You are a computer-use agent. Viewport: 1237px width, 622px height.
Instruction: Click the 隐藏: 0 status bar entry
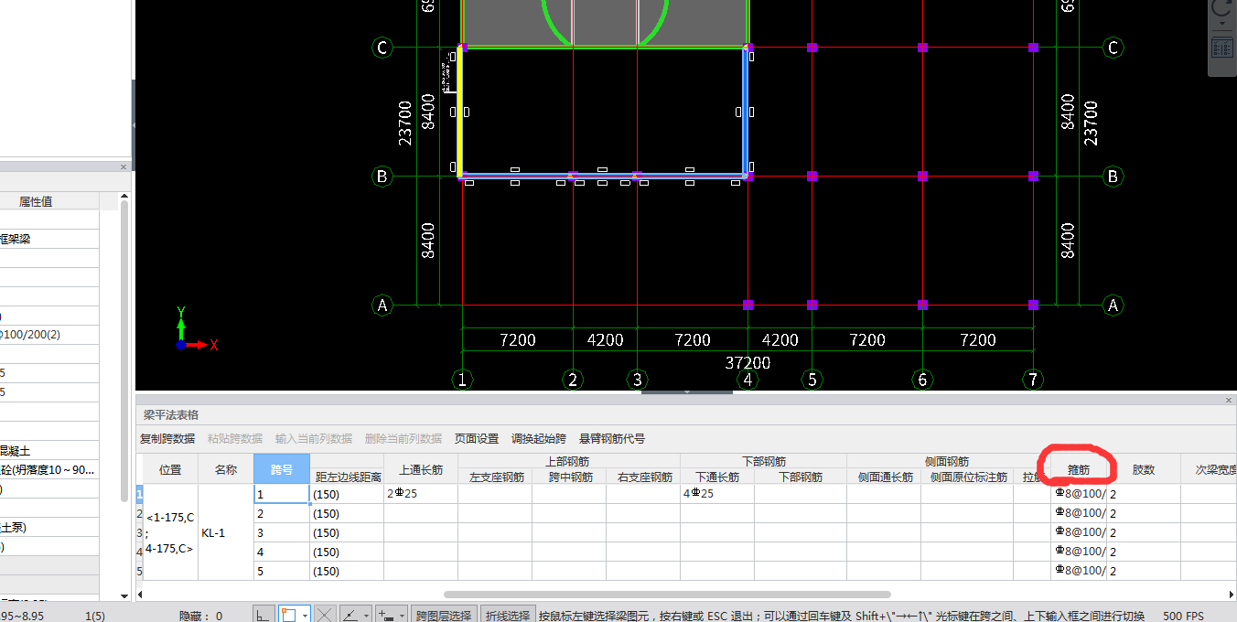click(200, 616)
